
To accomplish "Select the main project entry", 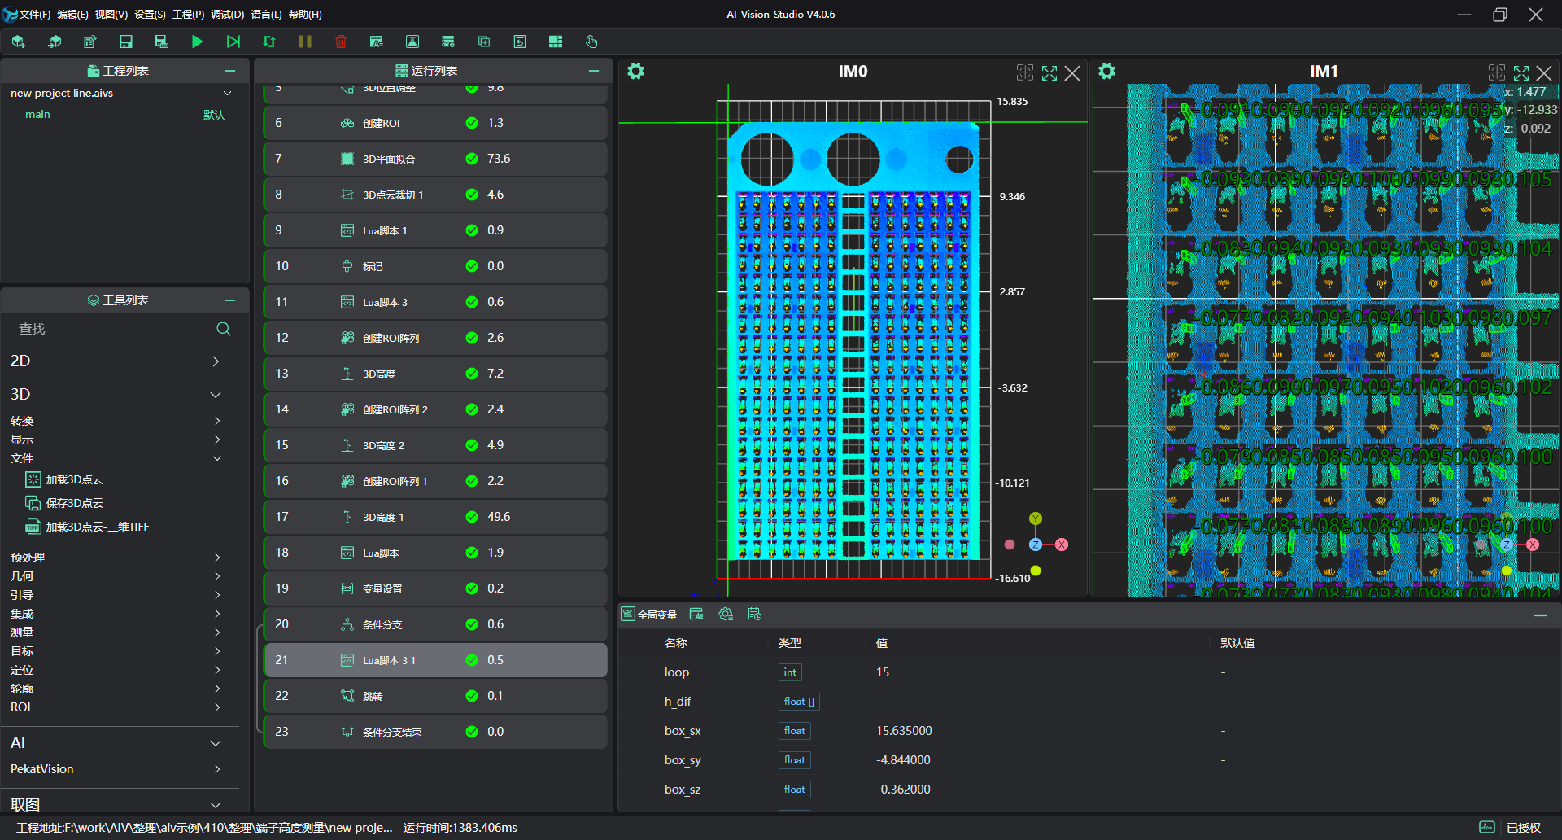I will [x=37, y=115].
